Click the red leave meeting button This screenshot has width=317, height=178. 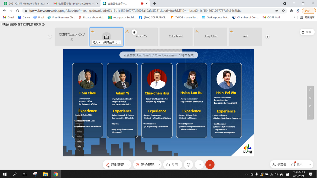pyautogui.click(x=210, y=165)
